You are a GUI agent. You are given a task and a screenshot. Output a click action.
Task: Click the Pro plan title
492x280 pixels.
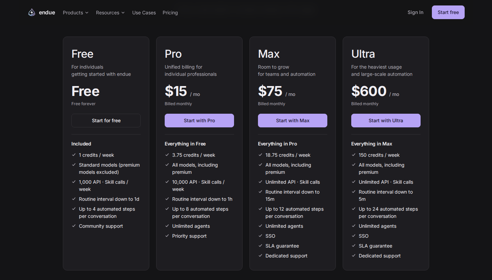click(173, 54)
